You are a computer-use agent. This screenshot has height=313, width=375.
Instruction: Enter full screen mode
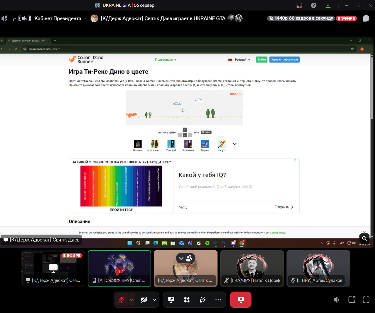point(366,300)
